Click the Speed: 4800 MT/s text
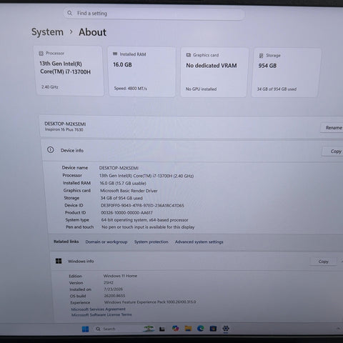This screenshot has height=343, width=343. click(130, 89)
